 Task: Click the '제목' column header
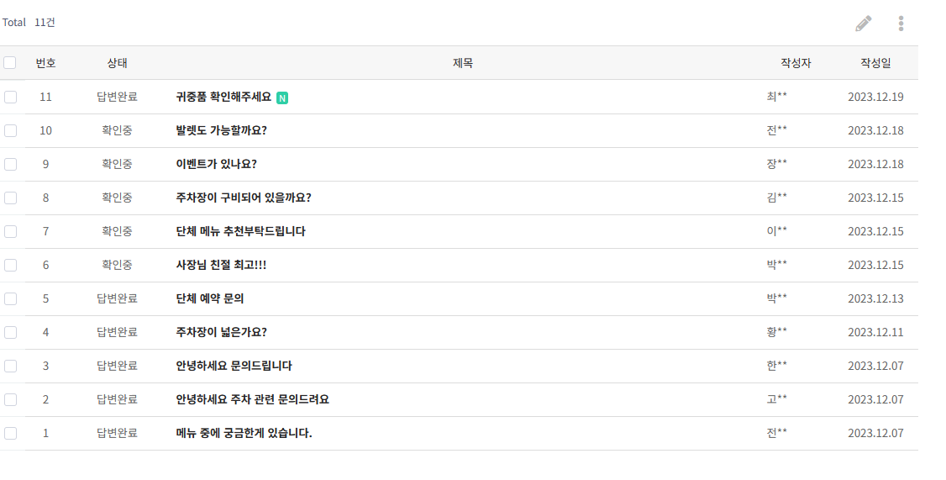[463, 63]
